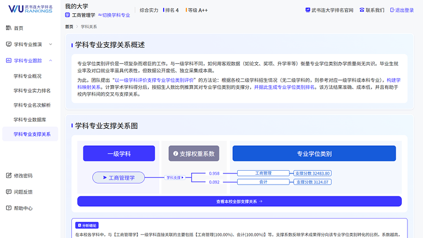Click the 修改密码 edit icon
Viewport: 423px width, 238px height.
point(9,176)
